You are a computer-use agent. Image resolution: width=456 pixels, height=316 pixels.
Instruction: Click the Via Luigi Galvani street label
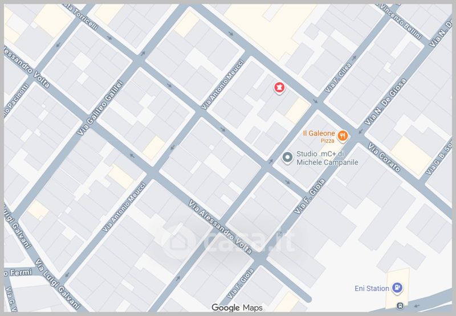58,284
